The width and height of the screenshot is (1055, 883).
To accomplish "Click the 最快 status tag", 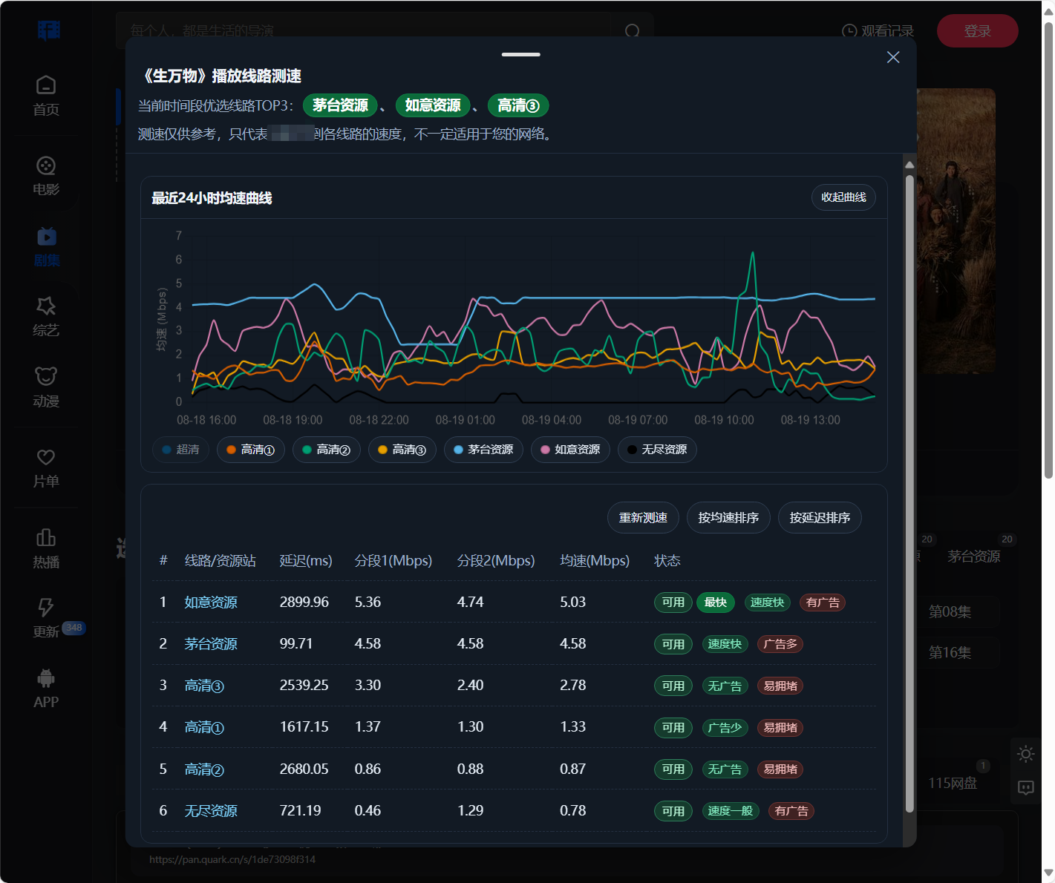I will [716, 603].
